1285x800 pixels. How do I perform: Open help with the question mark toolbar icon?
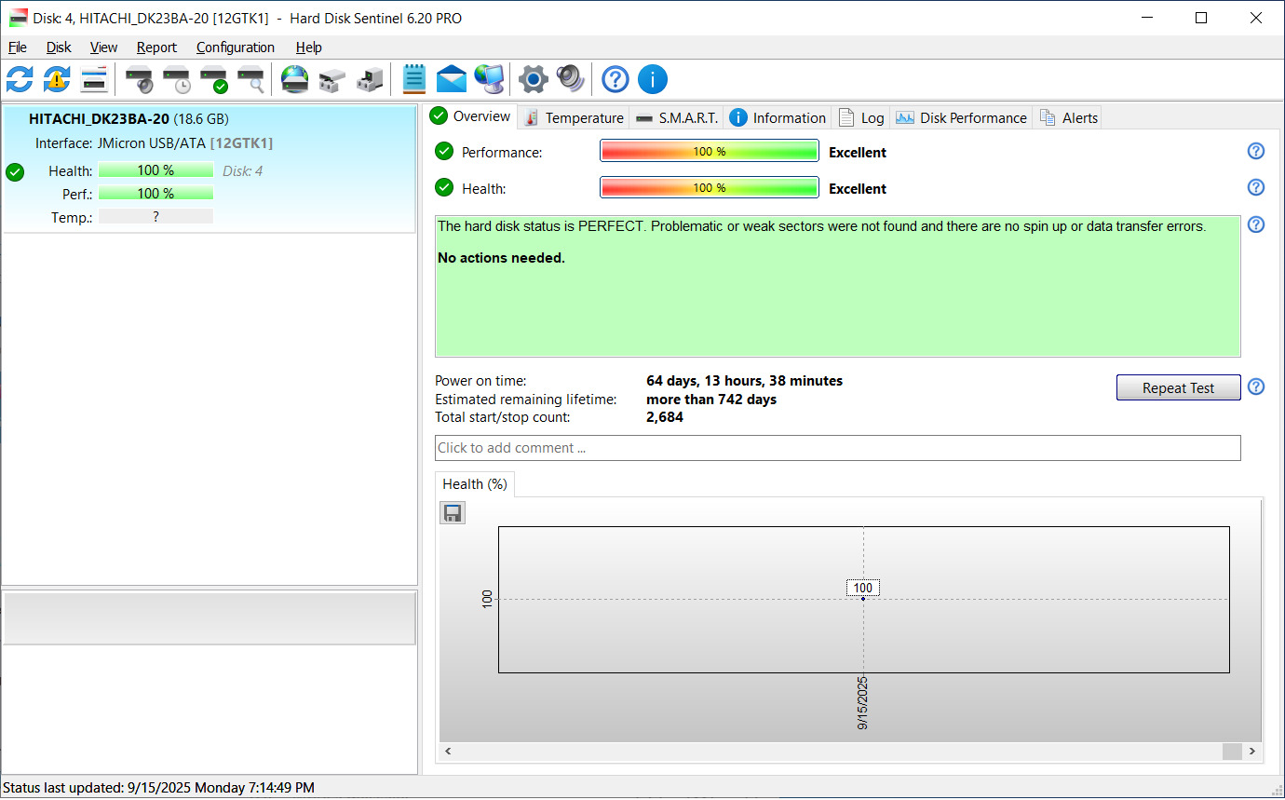615,79
